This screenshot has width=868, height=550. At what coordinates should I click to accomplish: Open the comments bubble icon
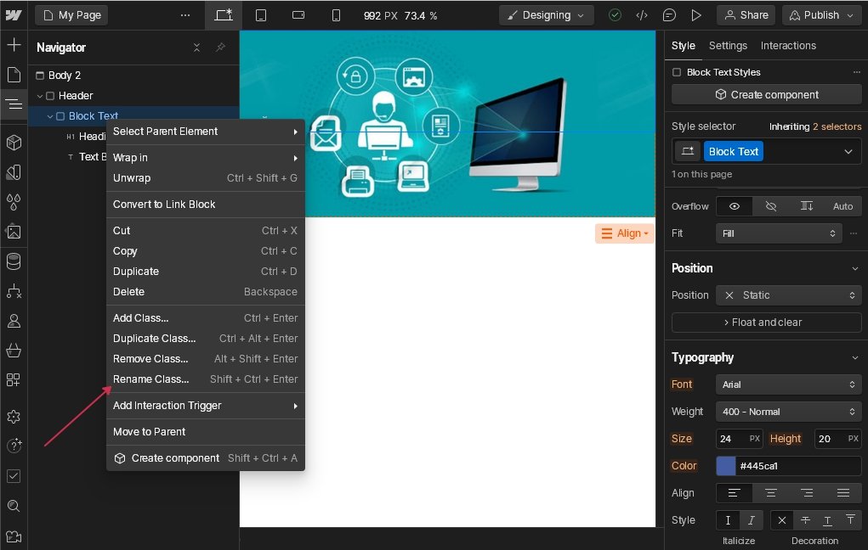(x=669, y=15)
